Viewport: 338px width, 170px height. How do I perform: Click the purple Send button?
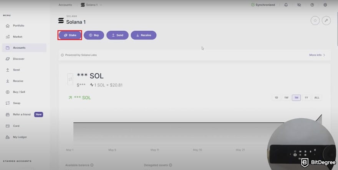click(118, 35)
